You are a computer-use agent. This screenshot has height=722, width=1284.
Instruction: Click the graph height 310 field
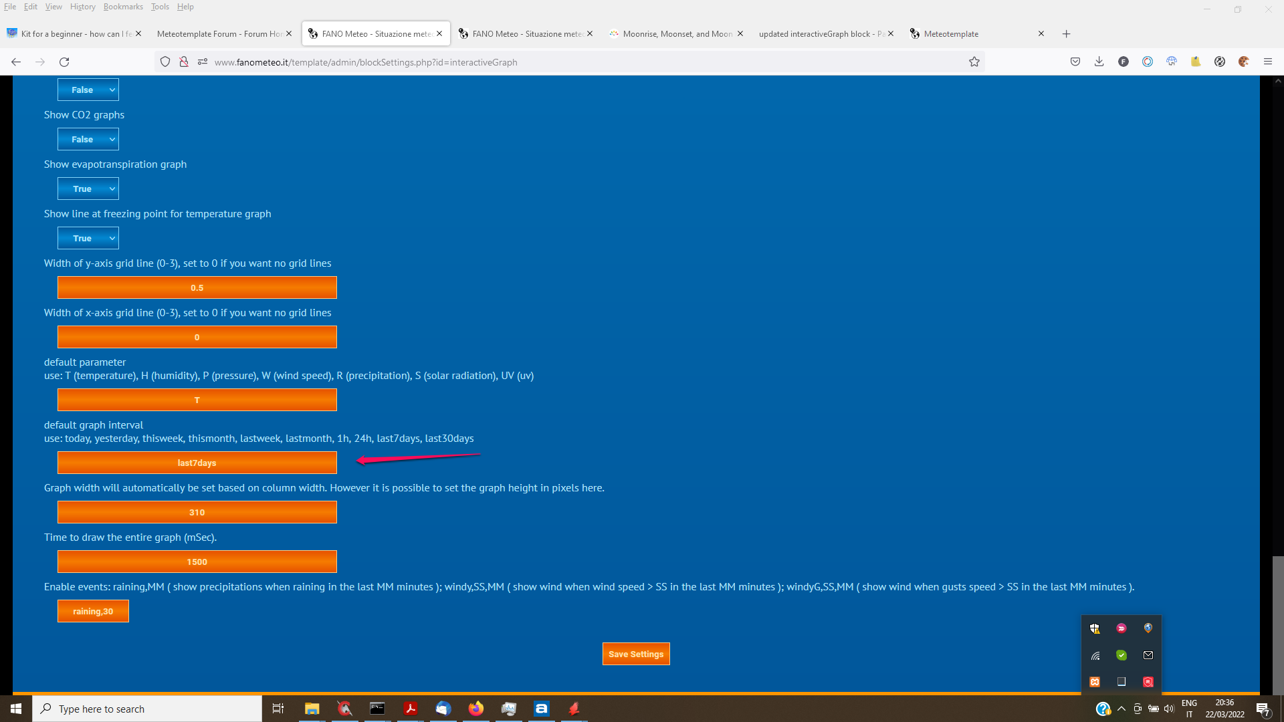tap(197, 512)
